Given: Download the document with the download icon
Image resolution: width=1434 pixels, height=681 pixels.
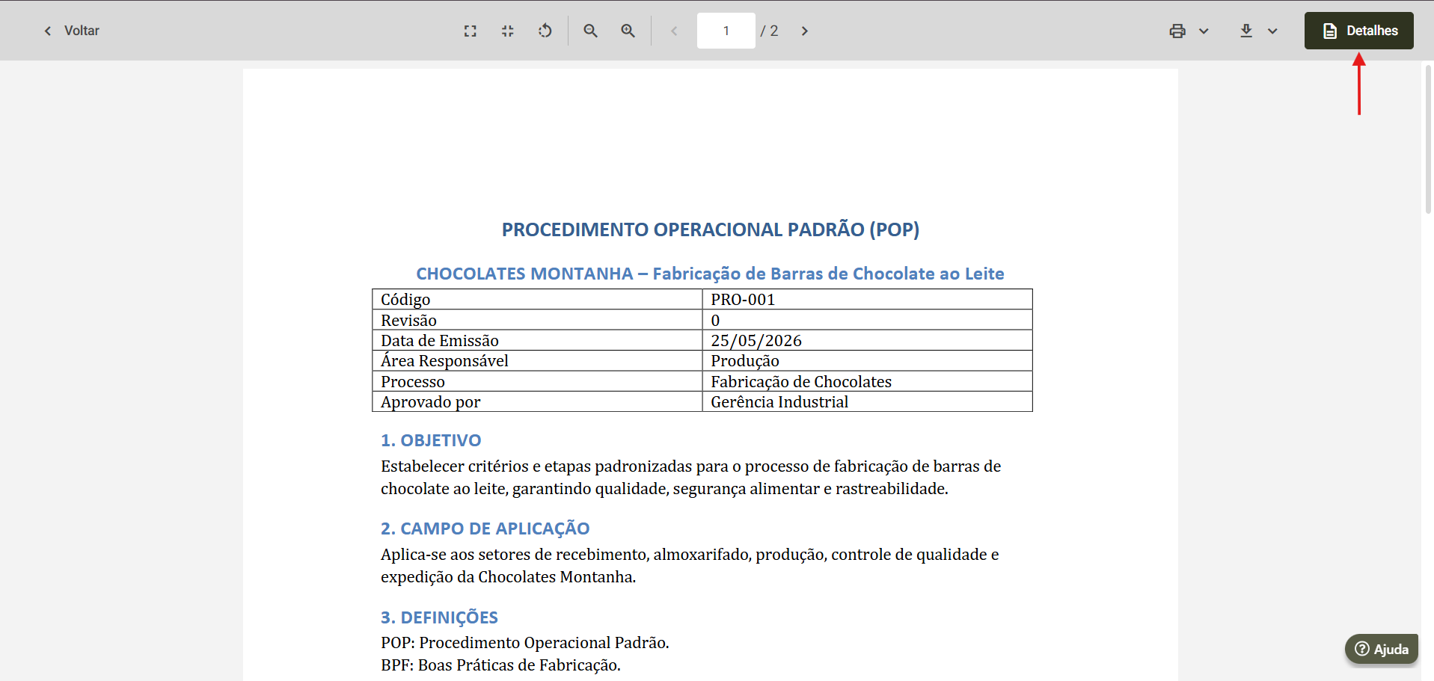Looking at the screenshot, I should click(x=1246, y=31).
